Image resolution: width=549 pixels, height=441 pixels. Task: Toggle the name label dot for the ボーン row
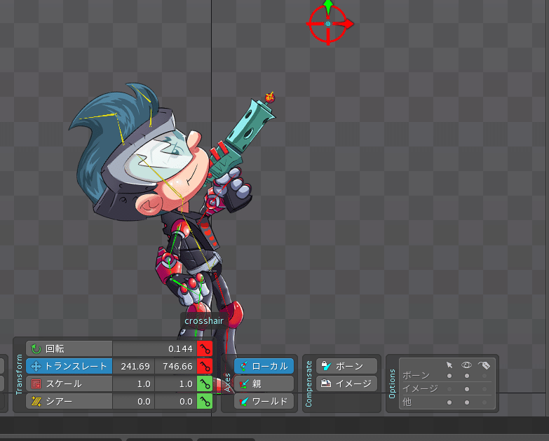[x=484, y=376]
